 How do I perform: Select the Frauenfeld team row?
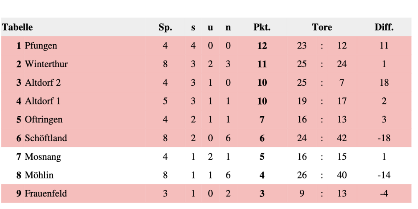point(206,193)
